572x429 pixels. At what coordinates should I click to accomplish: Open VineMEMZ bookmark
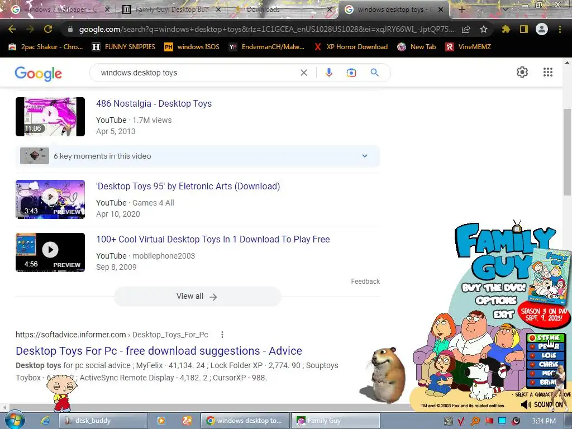click(x=468, y=47)
